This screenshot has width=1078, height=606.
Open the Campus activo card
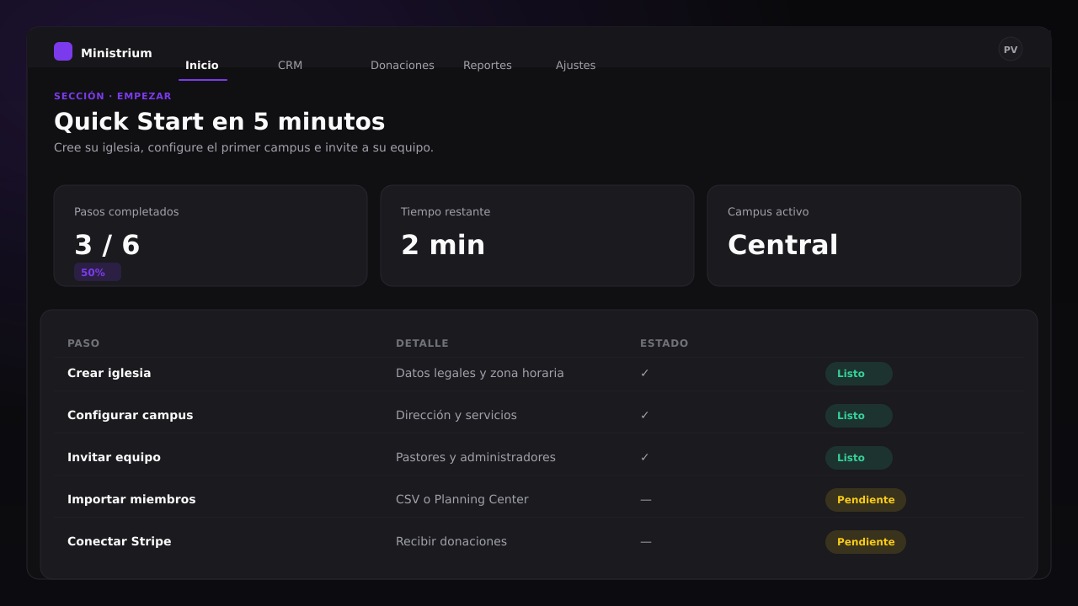(x=864, y=236)
